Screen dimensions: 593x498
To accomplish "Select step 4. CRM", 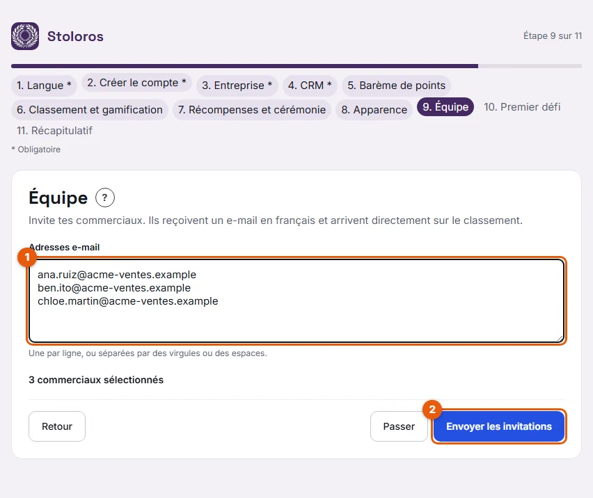I will coord(310,86).
